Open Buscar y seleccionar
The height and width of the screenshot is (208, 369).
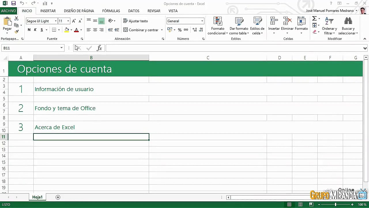[348, 26]
